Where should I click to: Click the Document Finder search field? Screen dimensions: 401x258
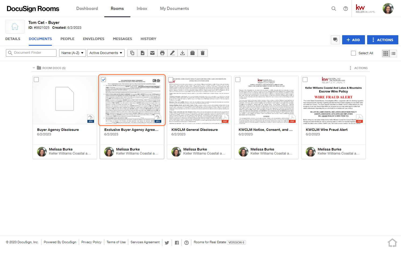coord(31,53)
